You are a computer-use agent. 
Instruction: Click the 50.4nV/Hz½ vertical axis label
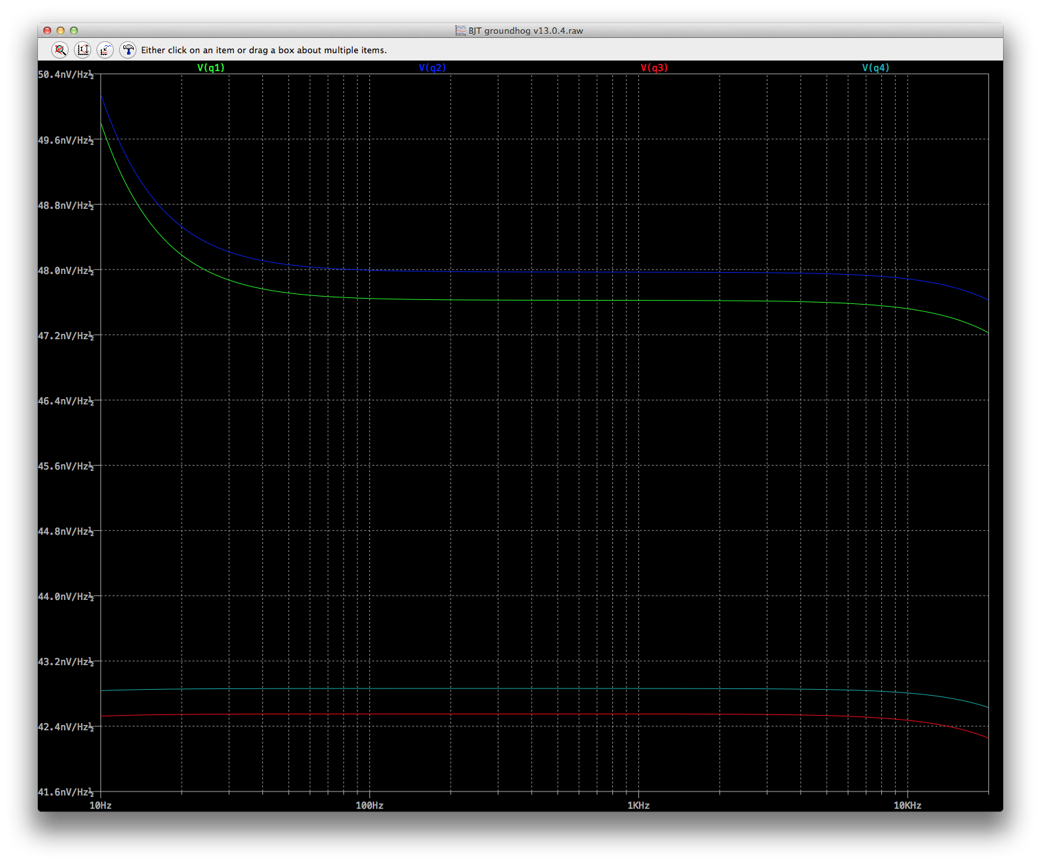[66, 74]
